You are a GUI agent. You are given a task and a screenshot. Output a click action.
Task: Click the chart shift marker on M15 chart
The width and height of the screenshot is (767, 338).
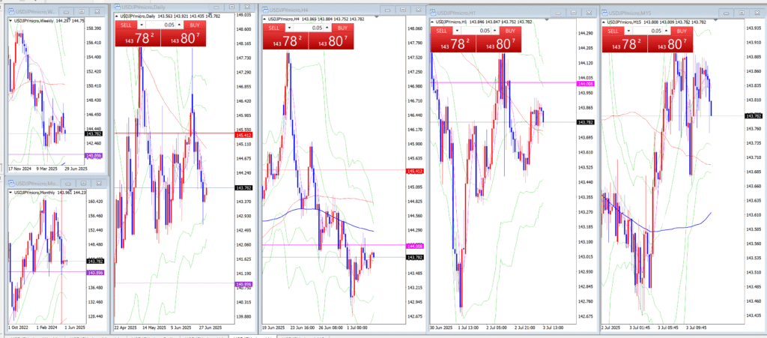(716, 20)
